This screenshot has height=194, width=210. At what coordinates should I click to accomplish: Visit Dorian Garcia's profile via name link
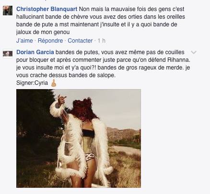click(35, 52)
